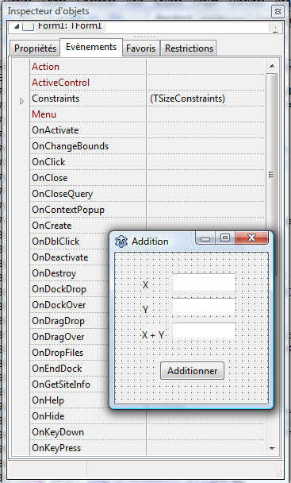The image size is (291, 483).
Task: Select the OnKeyPress event
Action: 56,448
